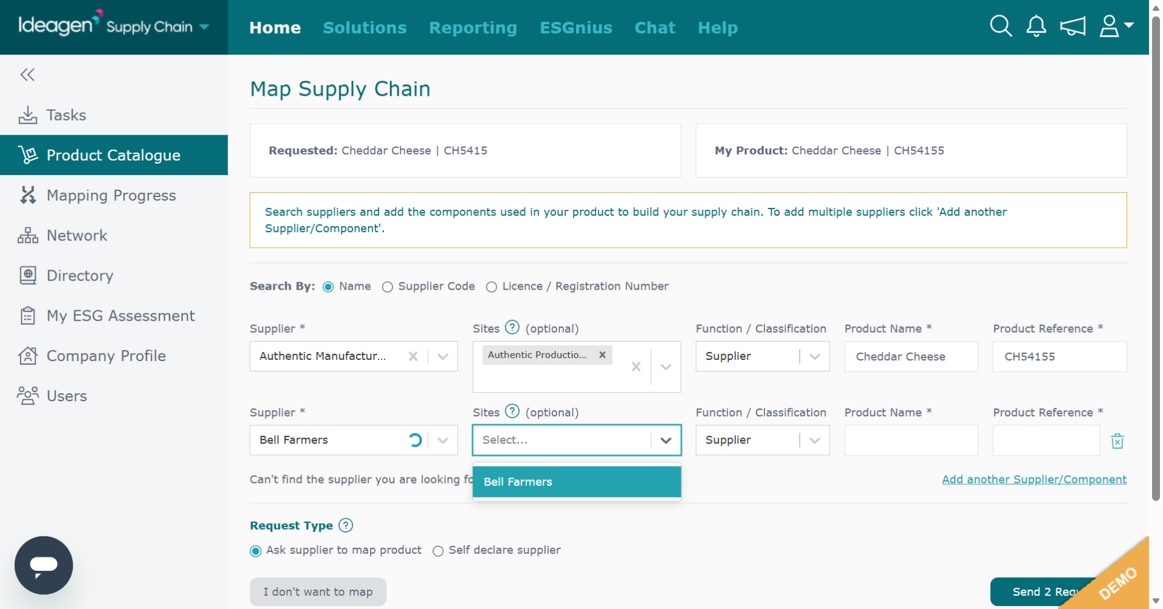Click the Product Catalogue cart icon
The image size is (1163, 609).
point(28,155)
